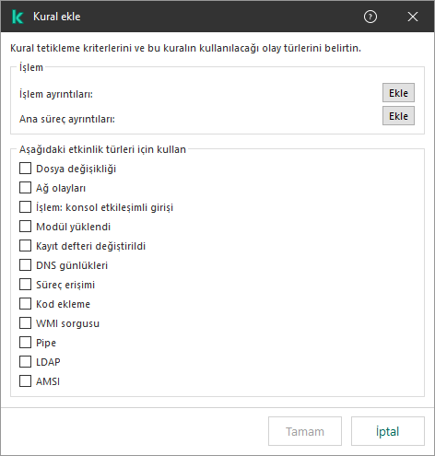Check the AMSI checkbox
The image size is (435, 456).
[25, 381]
